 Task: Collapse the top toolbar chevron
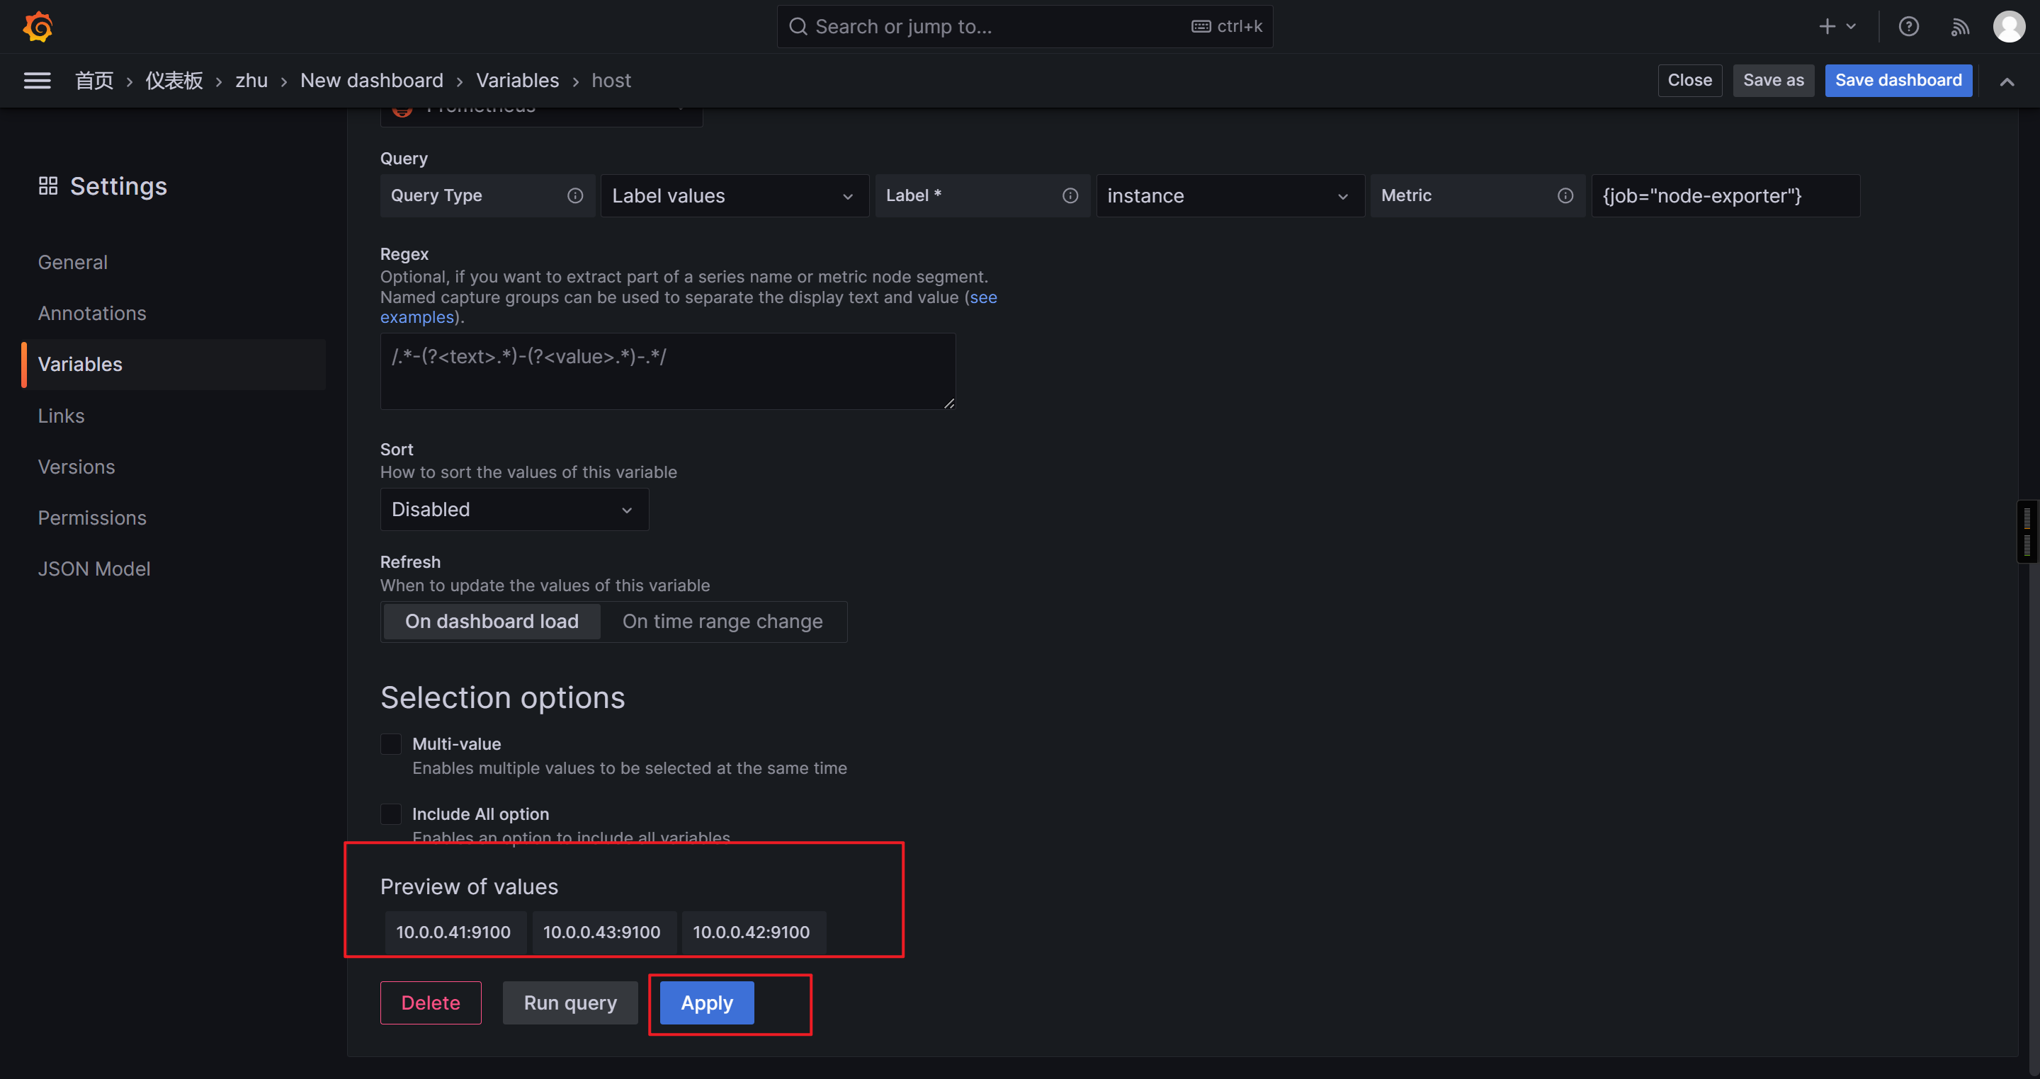tap(2007, 81)
